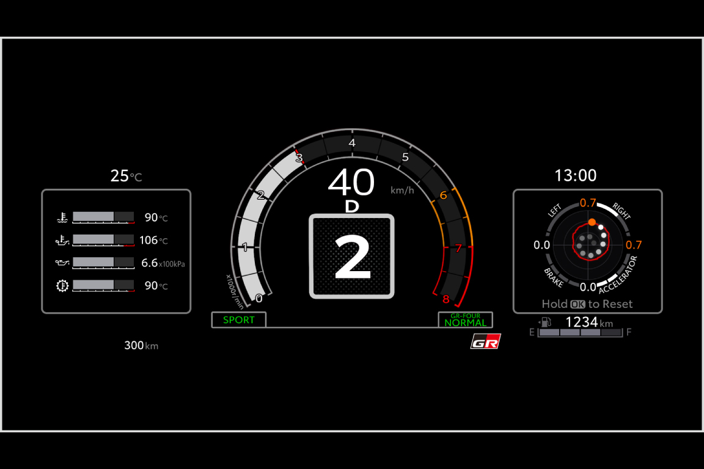Image resolution: width=704 pixels, height=469 pixels.
Task: Select the km/h unit label
Action: click(402, 189)
